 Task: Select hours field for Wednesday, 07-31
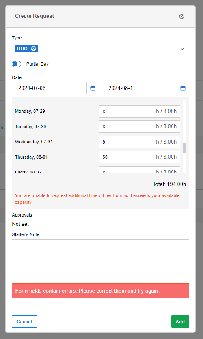pos(140,142)
